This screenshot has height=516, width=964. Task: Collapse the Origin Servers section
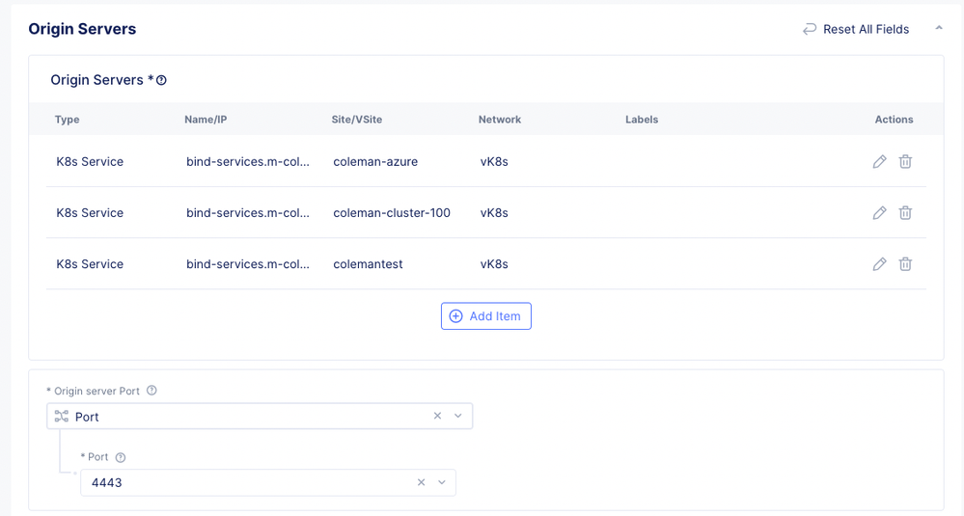pyautogui.click(x=938, y=29)
